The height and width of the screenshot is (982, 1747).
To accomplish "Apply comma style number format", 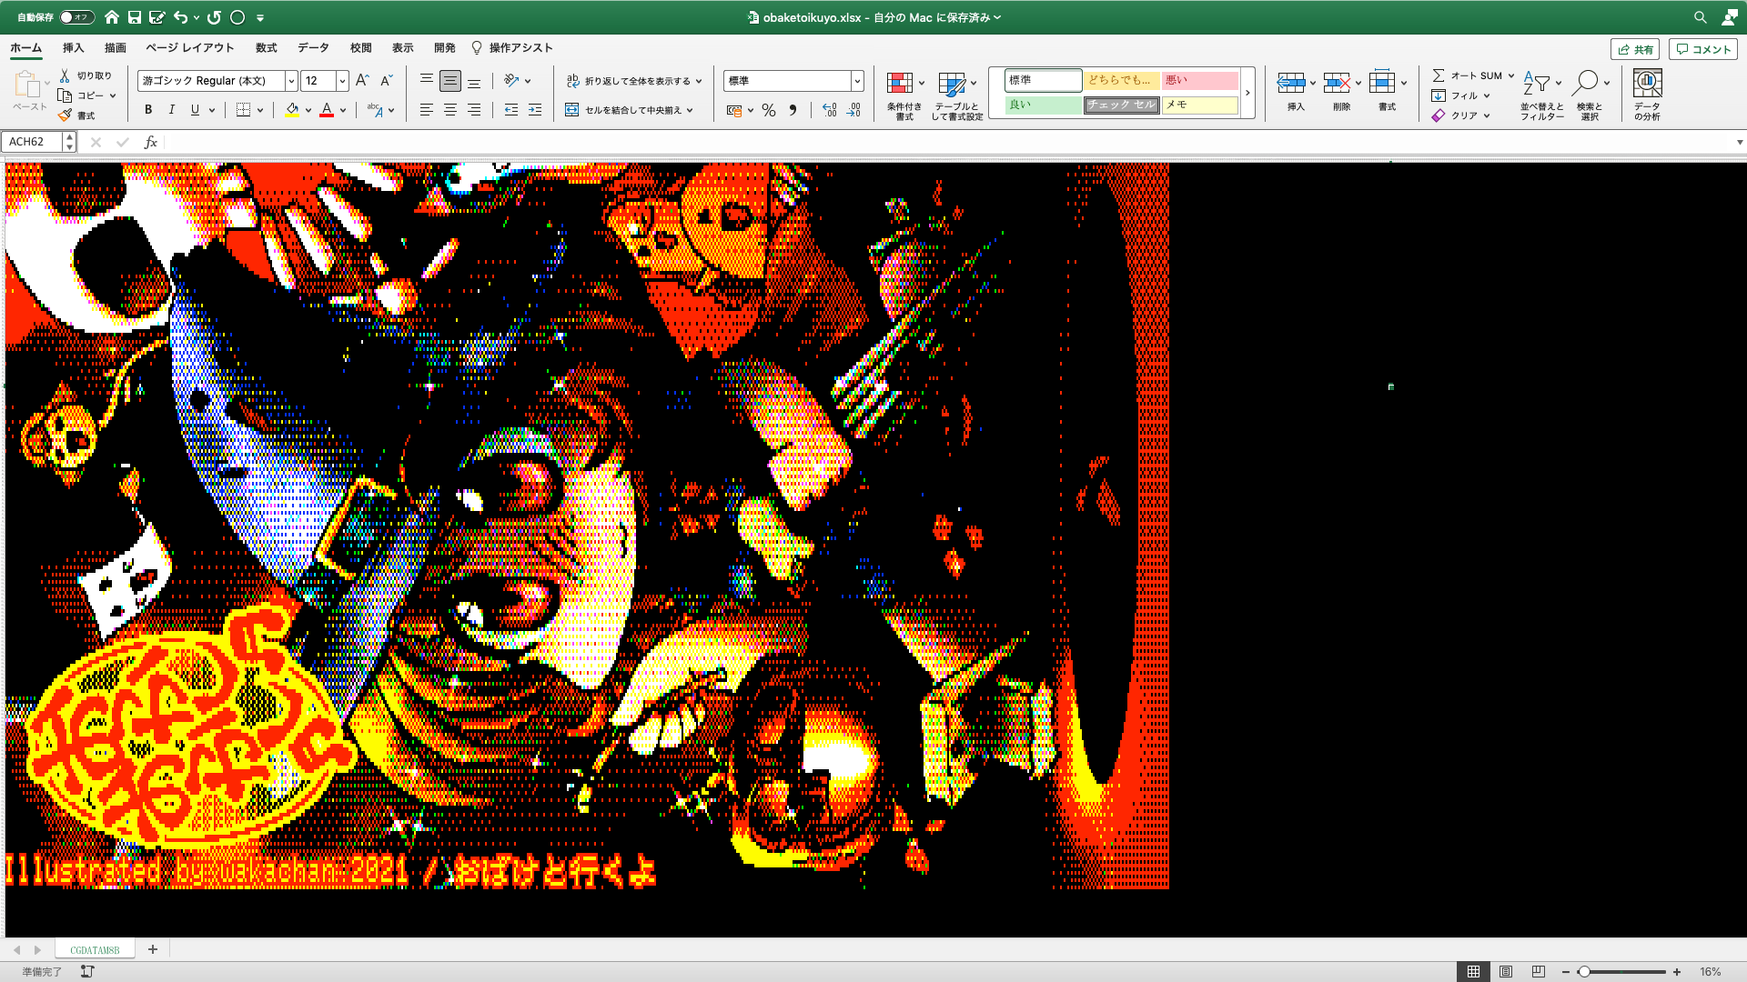I will point(793,110).
